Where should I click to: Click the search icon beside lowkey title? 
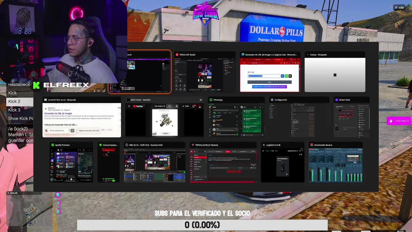308,55
